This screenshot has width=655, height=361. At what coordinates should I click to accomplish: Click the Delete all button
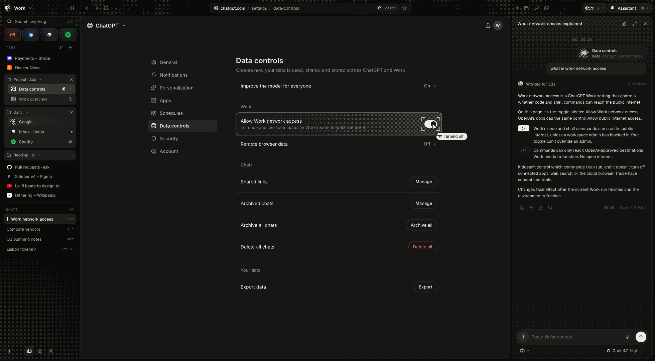pyautogui.click(x=422, y=247)
